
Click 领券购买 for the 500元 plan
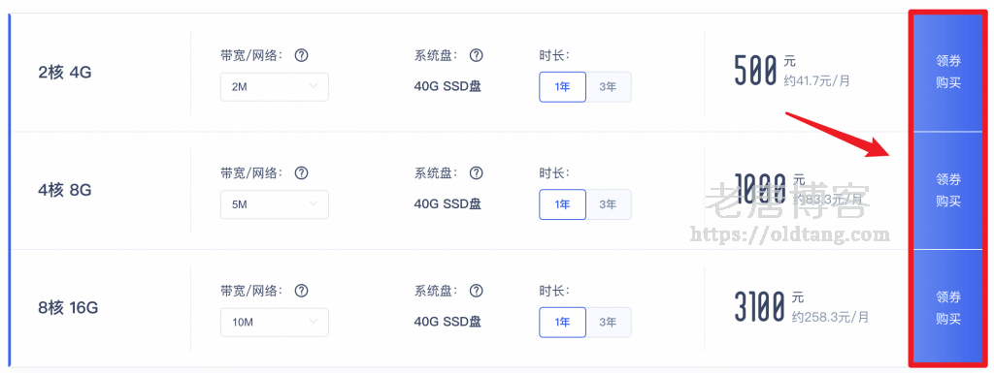(x=947, y=73)
